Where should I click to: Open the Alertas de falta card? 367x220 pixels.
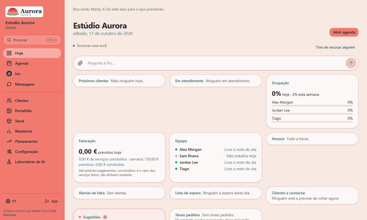point(119,193)
